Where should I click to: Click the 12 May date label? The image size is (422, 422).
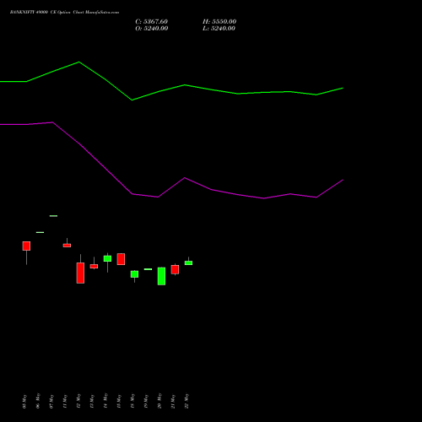tap(78, 401)
